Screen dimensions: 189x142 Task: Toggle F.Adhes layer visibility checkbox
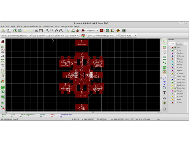click(175, 53)
